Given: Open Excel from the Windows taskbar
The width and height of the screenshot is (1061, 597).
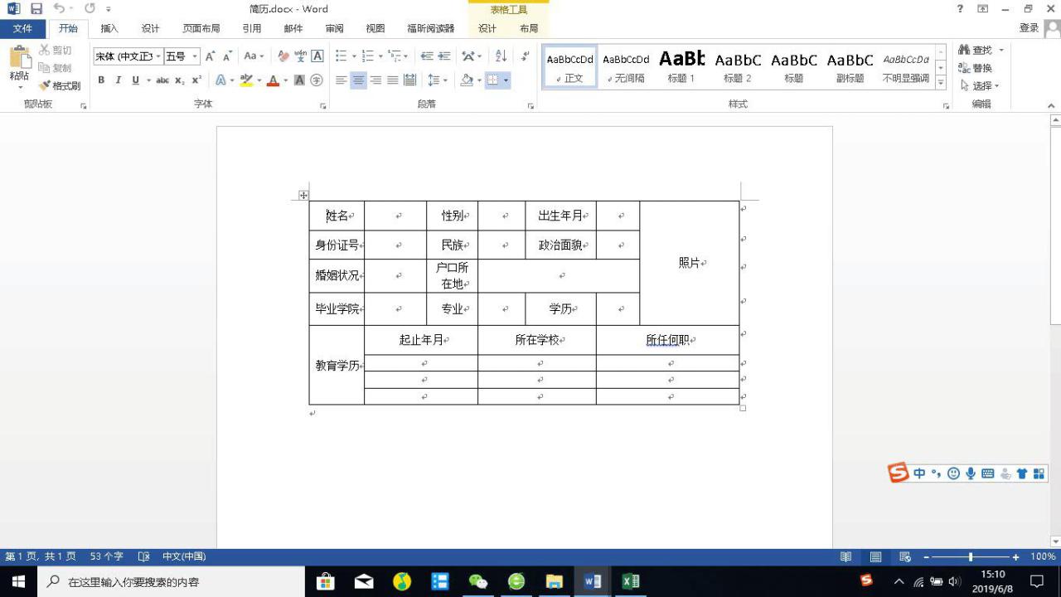Looking at the screenshot, I should pyautogui.click(x=631, y=581).
